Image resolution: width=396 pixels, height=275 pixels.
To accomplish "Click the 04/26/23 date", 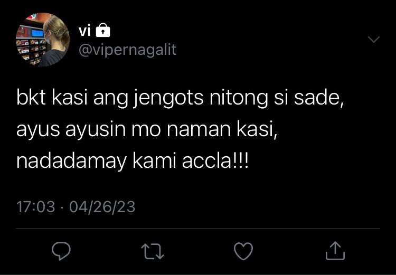I will click(x=102, y=207).
